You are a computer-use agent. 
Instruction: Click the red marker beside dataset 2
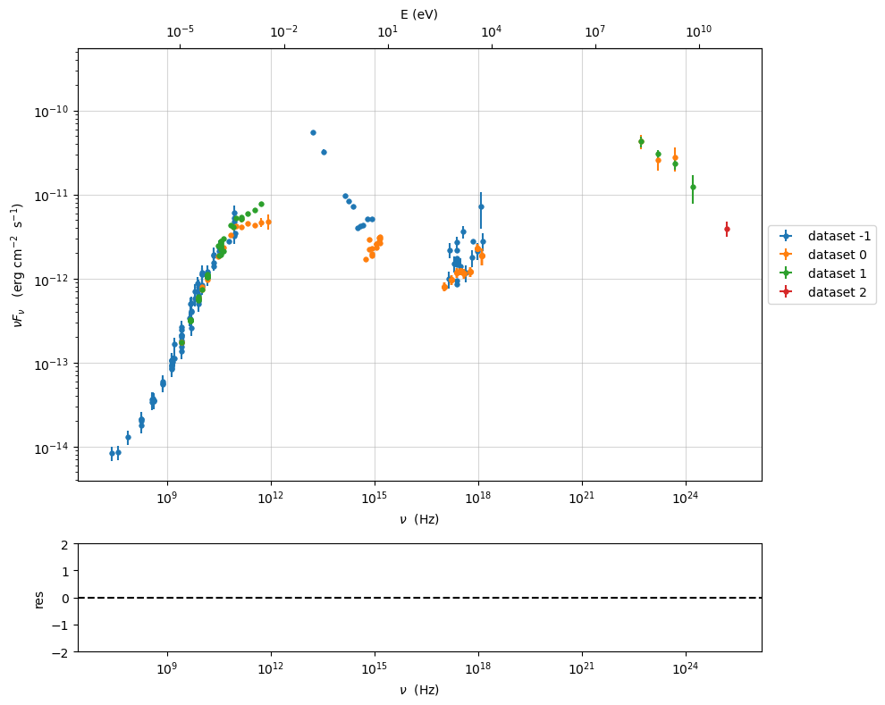coord(785,291)
